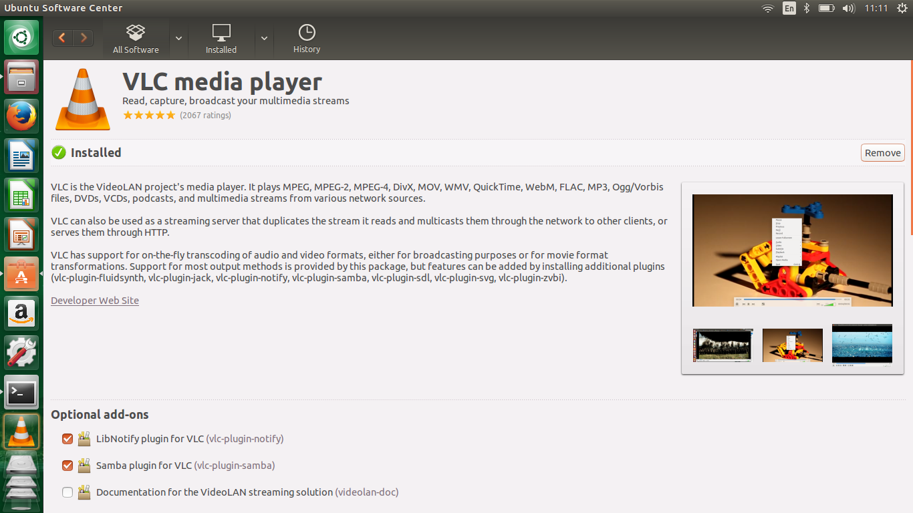The width and height of the screenshot is (913, 513).
Task: Uncheck the Samba plugin for VLC
Action: tap(67, 466)
